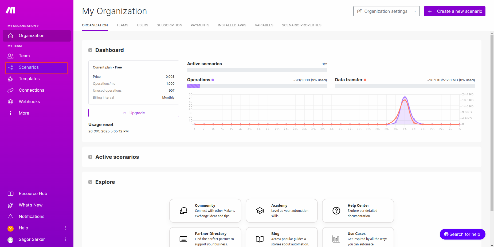Collapse the Dashboard section
Viewport: 494px width, 247px height.
pos(90,50)
